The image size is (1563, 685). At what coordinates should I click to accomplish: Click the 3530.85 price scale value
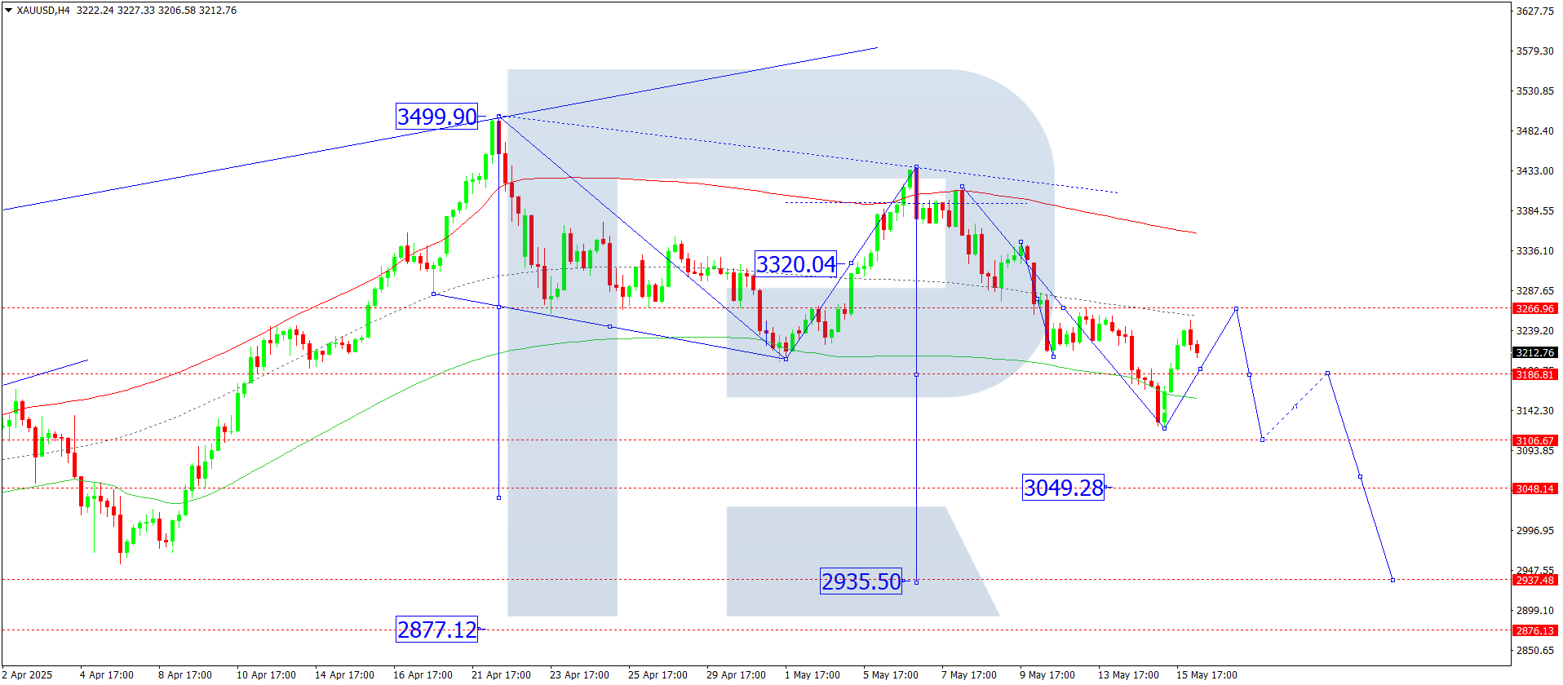click(1534, 91)
